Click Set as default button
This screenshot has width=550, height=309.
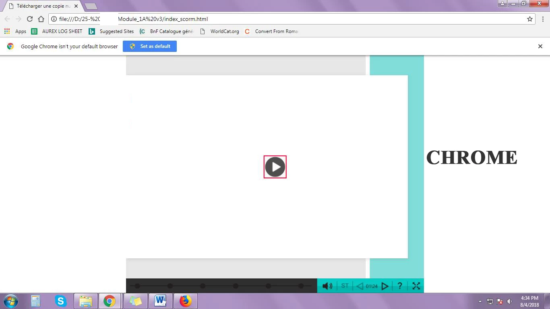point(150,46)
